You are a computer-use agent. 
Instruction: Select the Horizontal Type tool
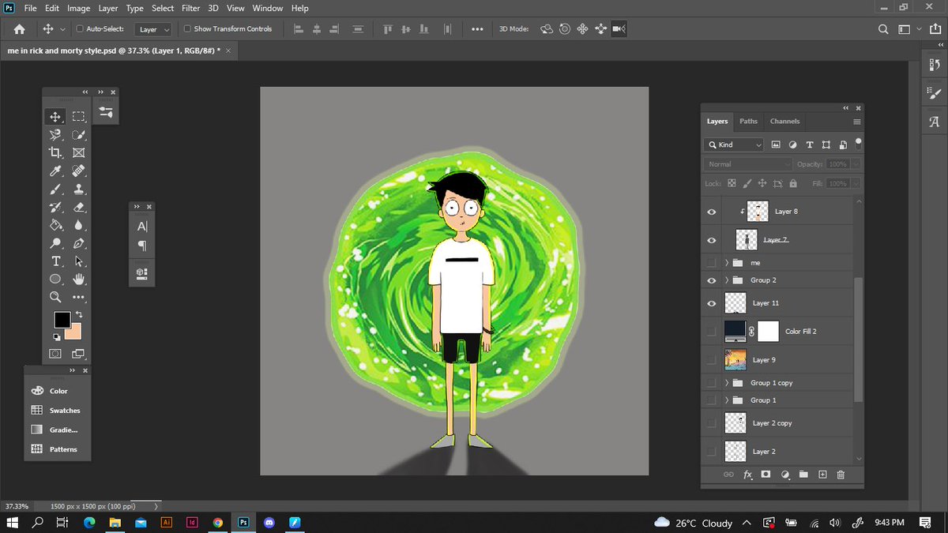pos(55,261)
